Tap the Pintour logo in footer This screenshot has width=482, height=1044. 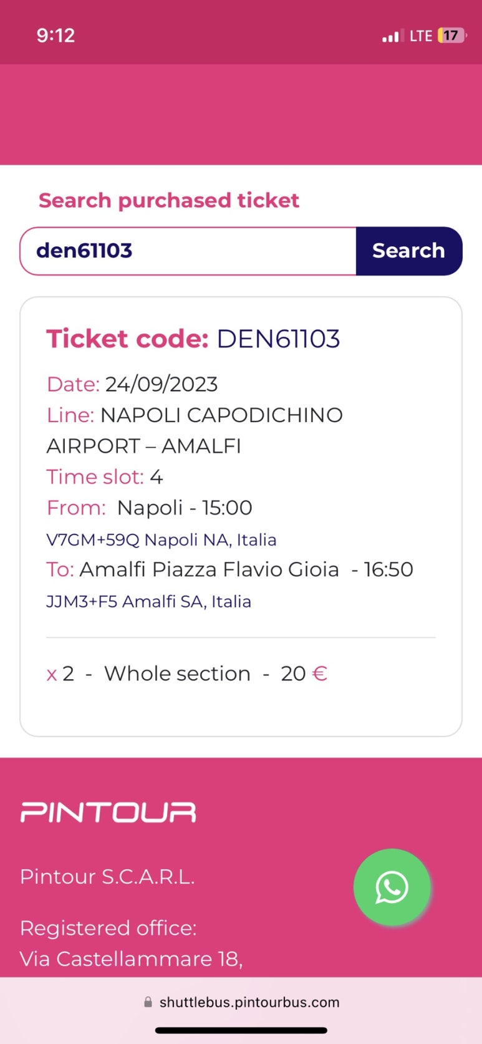point(108,813)
